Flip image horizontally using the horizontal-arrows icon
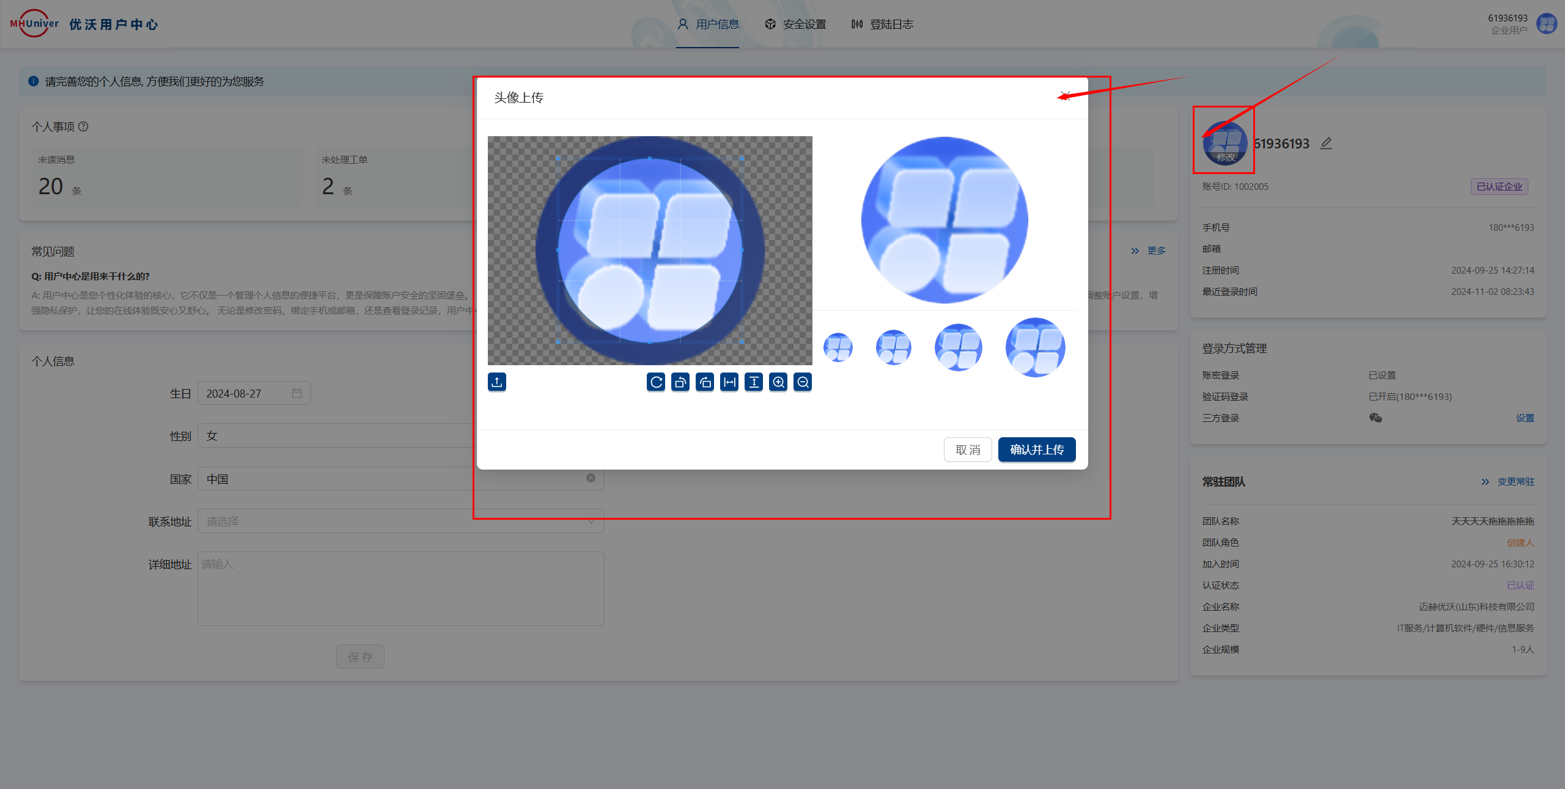 click(729, 382)
